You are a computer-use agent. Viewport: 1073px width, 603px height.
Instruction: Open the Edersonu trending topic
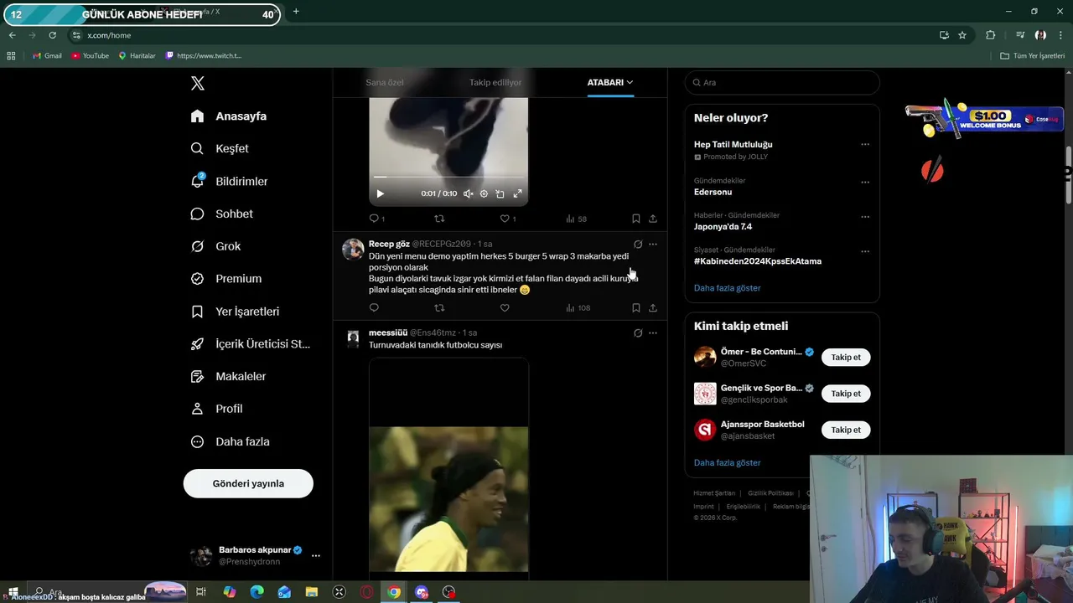coord(713,192)
